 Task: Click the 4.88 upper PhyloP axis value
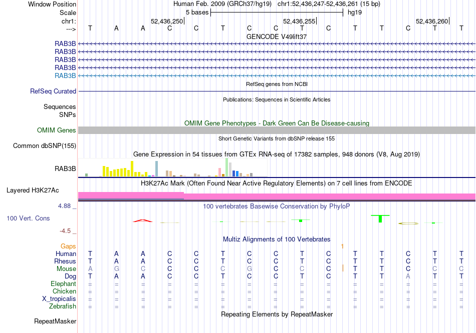64,206
